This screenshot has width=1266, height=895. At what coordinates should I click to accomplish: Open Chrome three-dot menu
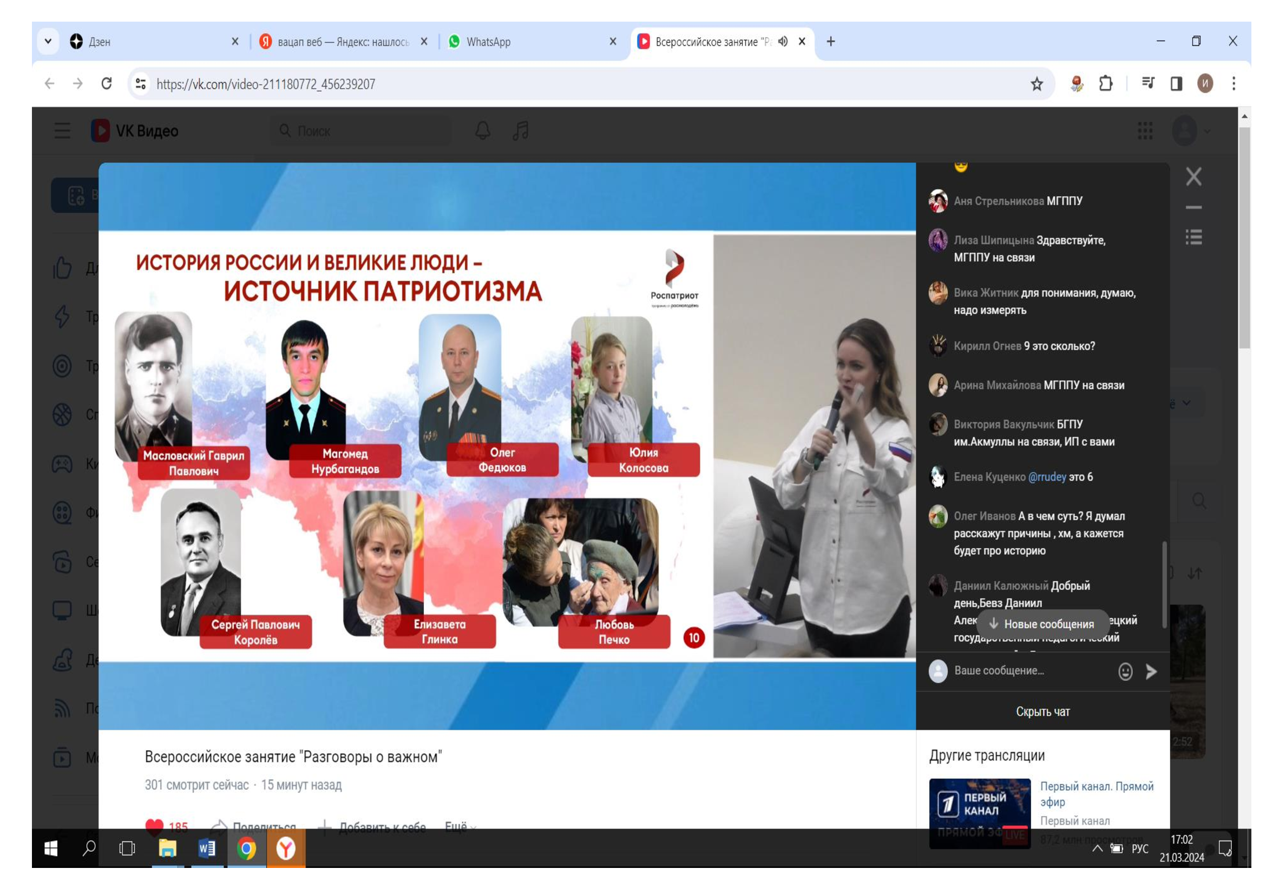coord(1234,84)
